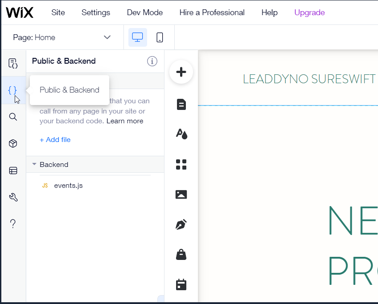378x304 pixels.
Task: Open the Media image icon
Action: point(181,195)
